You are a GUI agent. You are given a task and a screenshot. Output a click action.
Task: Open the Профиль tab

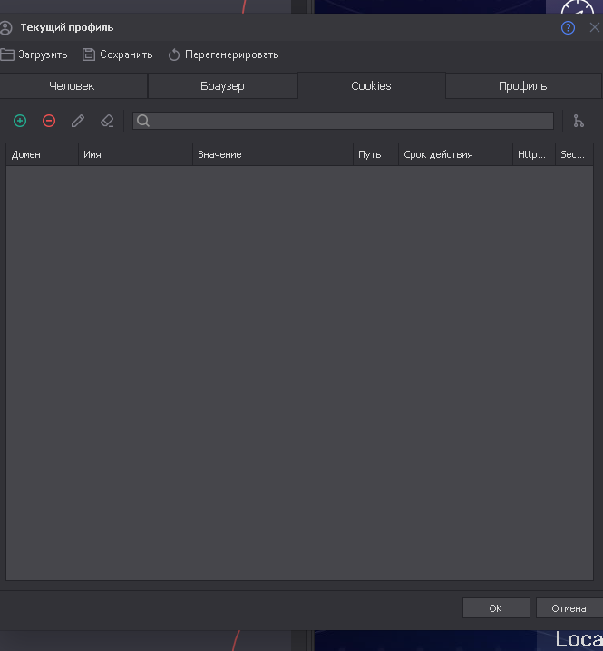pos(523,86)
